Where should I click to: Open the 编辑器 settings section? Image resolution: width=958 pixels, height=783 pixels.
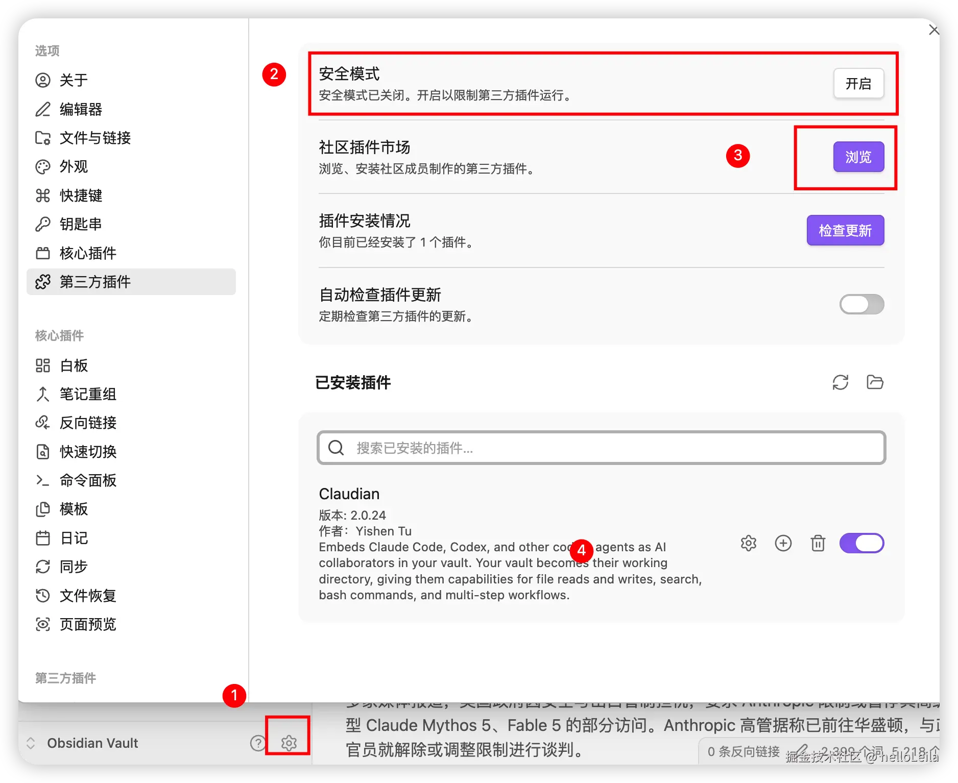click(131, 109)
